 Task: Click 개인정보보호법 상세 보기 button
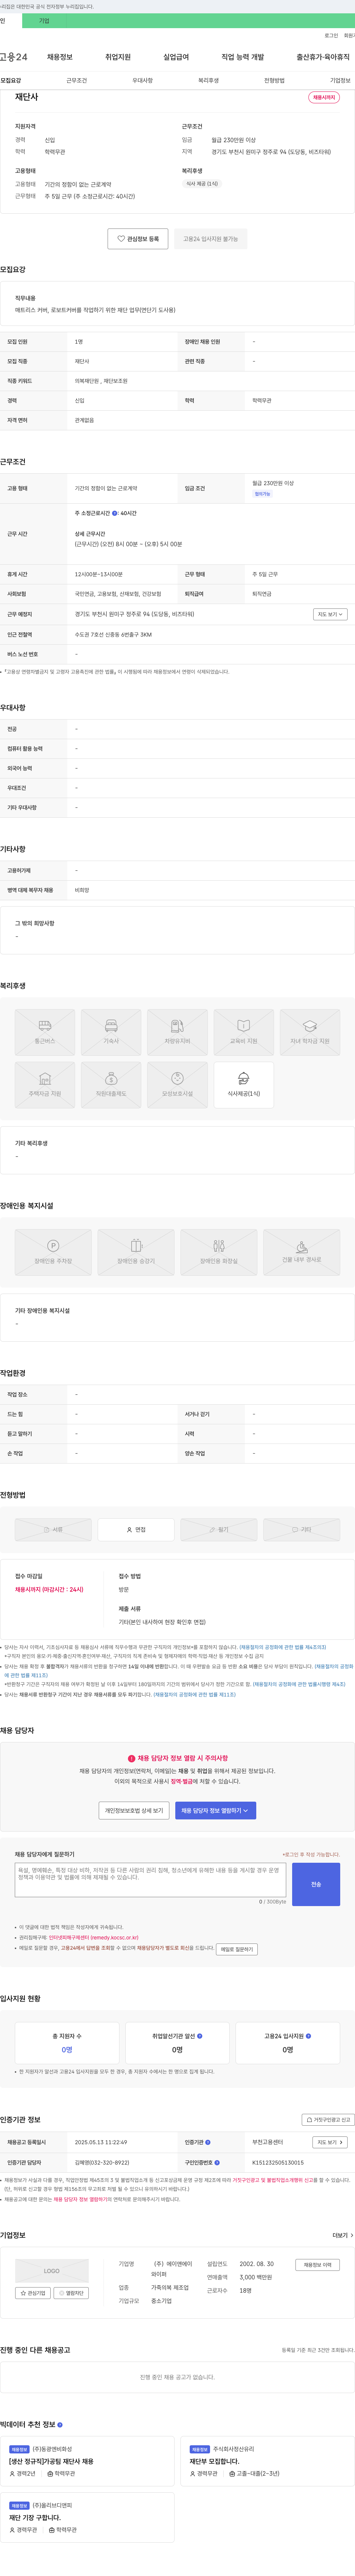pyautogui.click(x=133, y=1810)
